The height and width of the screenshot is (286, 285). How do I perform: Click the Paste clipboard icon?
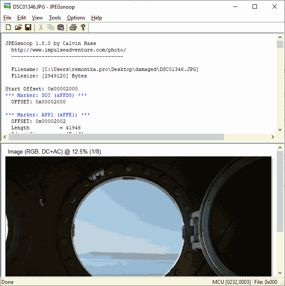[x=61, y=28]
